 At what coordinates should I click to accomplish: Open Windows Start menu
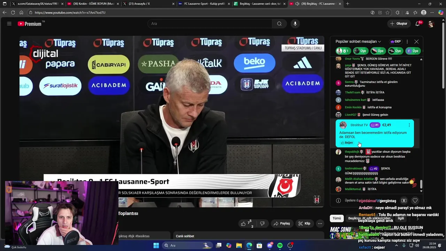click(x=156, y=245)
